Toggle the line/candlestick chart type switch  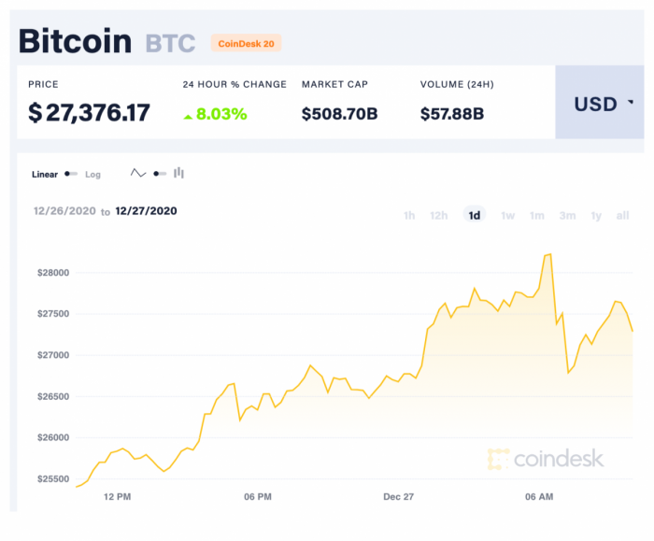159,174
